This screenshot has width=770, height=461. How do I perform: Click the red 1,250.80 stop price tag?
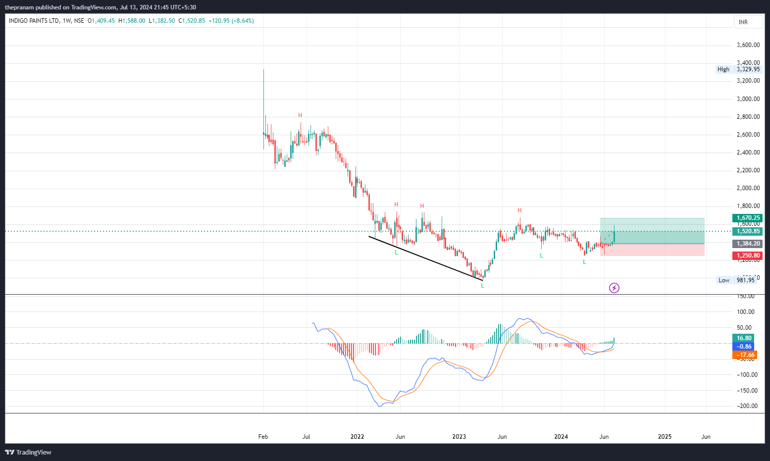[x=747, y=256]
